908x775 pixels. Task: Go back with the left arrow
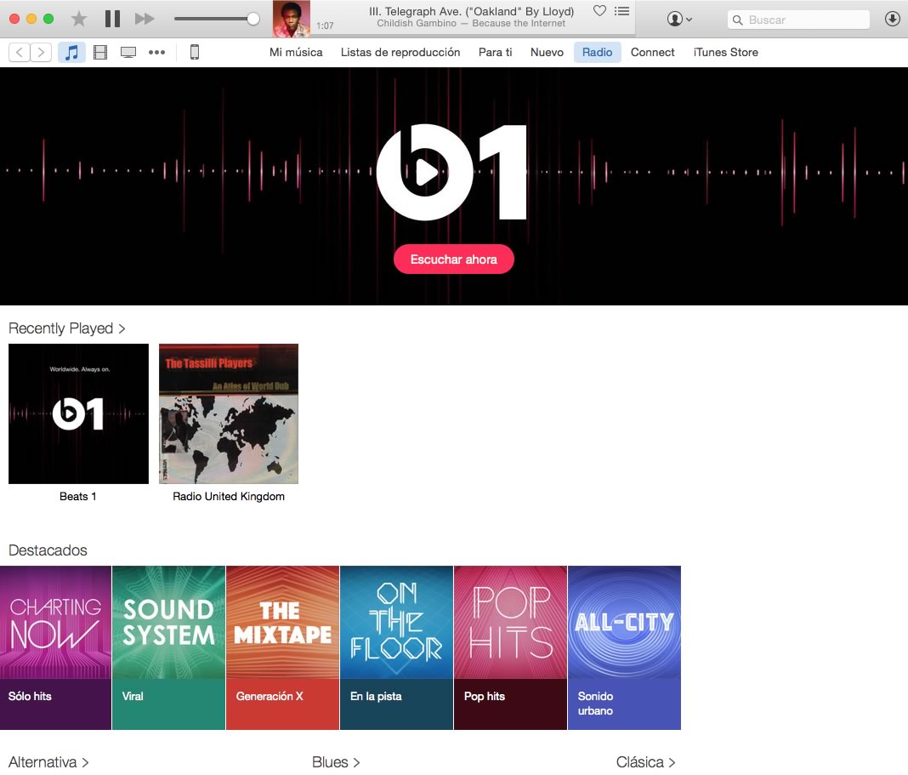point(19,52)
